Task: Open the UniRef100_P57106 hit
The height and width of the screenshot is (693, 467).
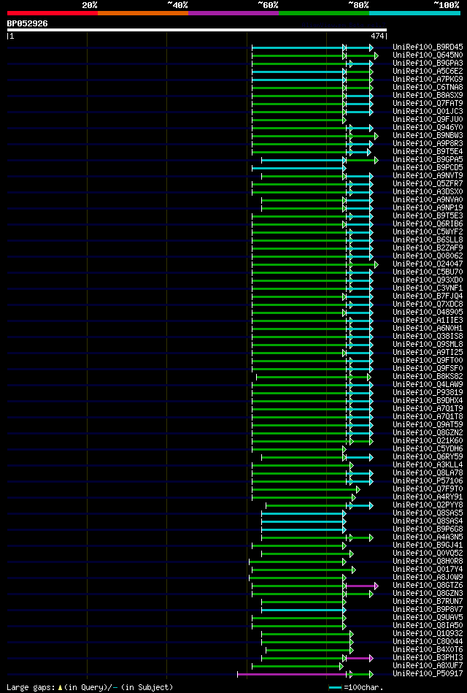Action: pyautogui.click(x=428, y=481)
